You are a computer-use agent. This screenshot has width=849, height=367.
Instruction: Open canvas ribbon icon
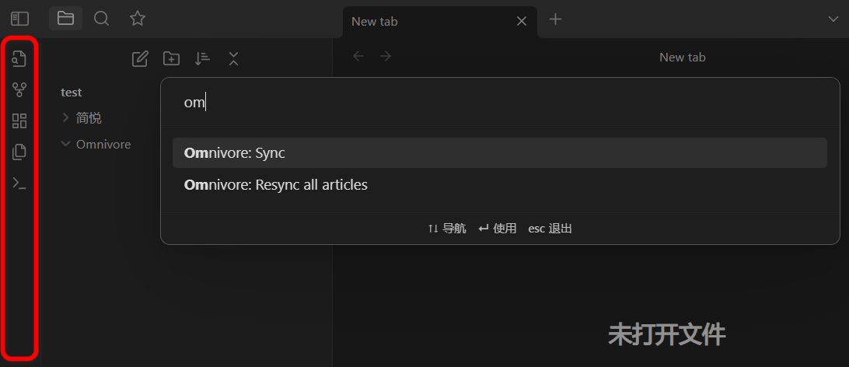pyautogui.click(x=19, y=121)
